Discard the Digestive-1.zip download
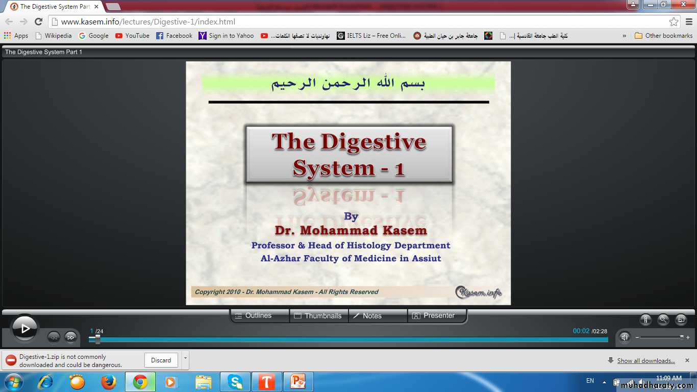The width and height of the screenshot is (697, 392). pyautogui.click(x=161, y=360)
